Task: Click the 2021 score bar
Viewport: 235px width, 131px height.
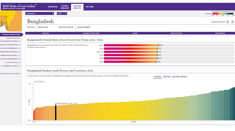Action: tap(130, 62)
